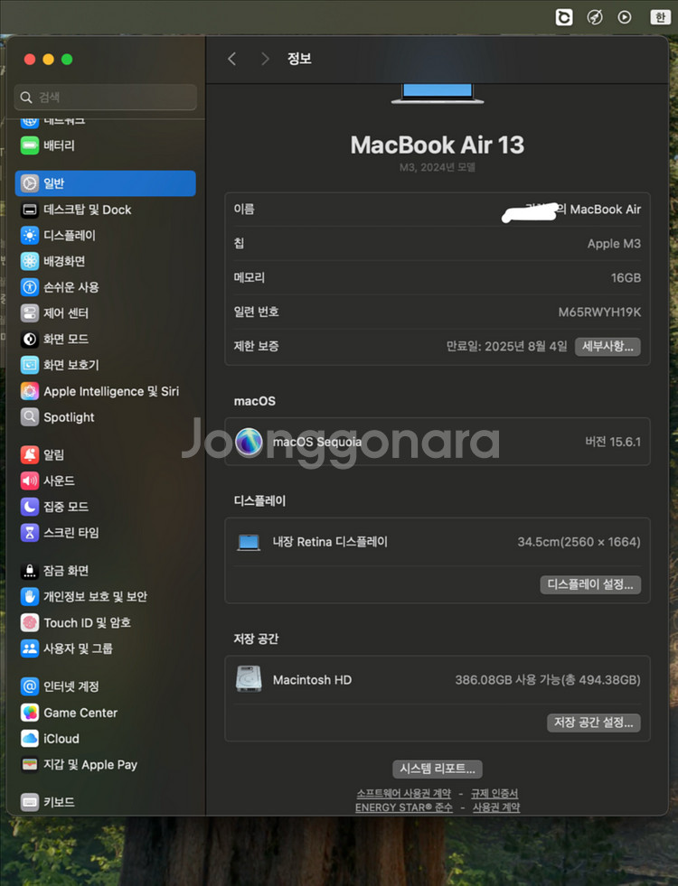Open the 화면 모드 appearance icon

[x=30, y=339]
